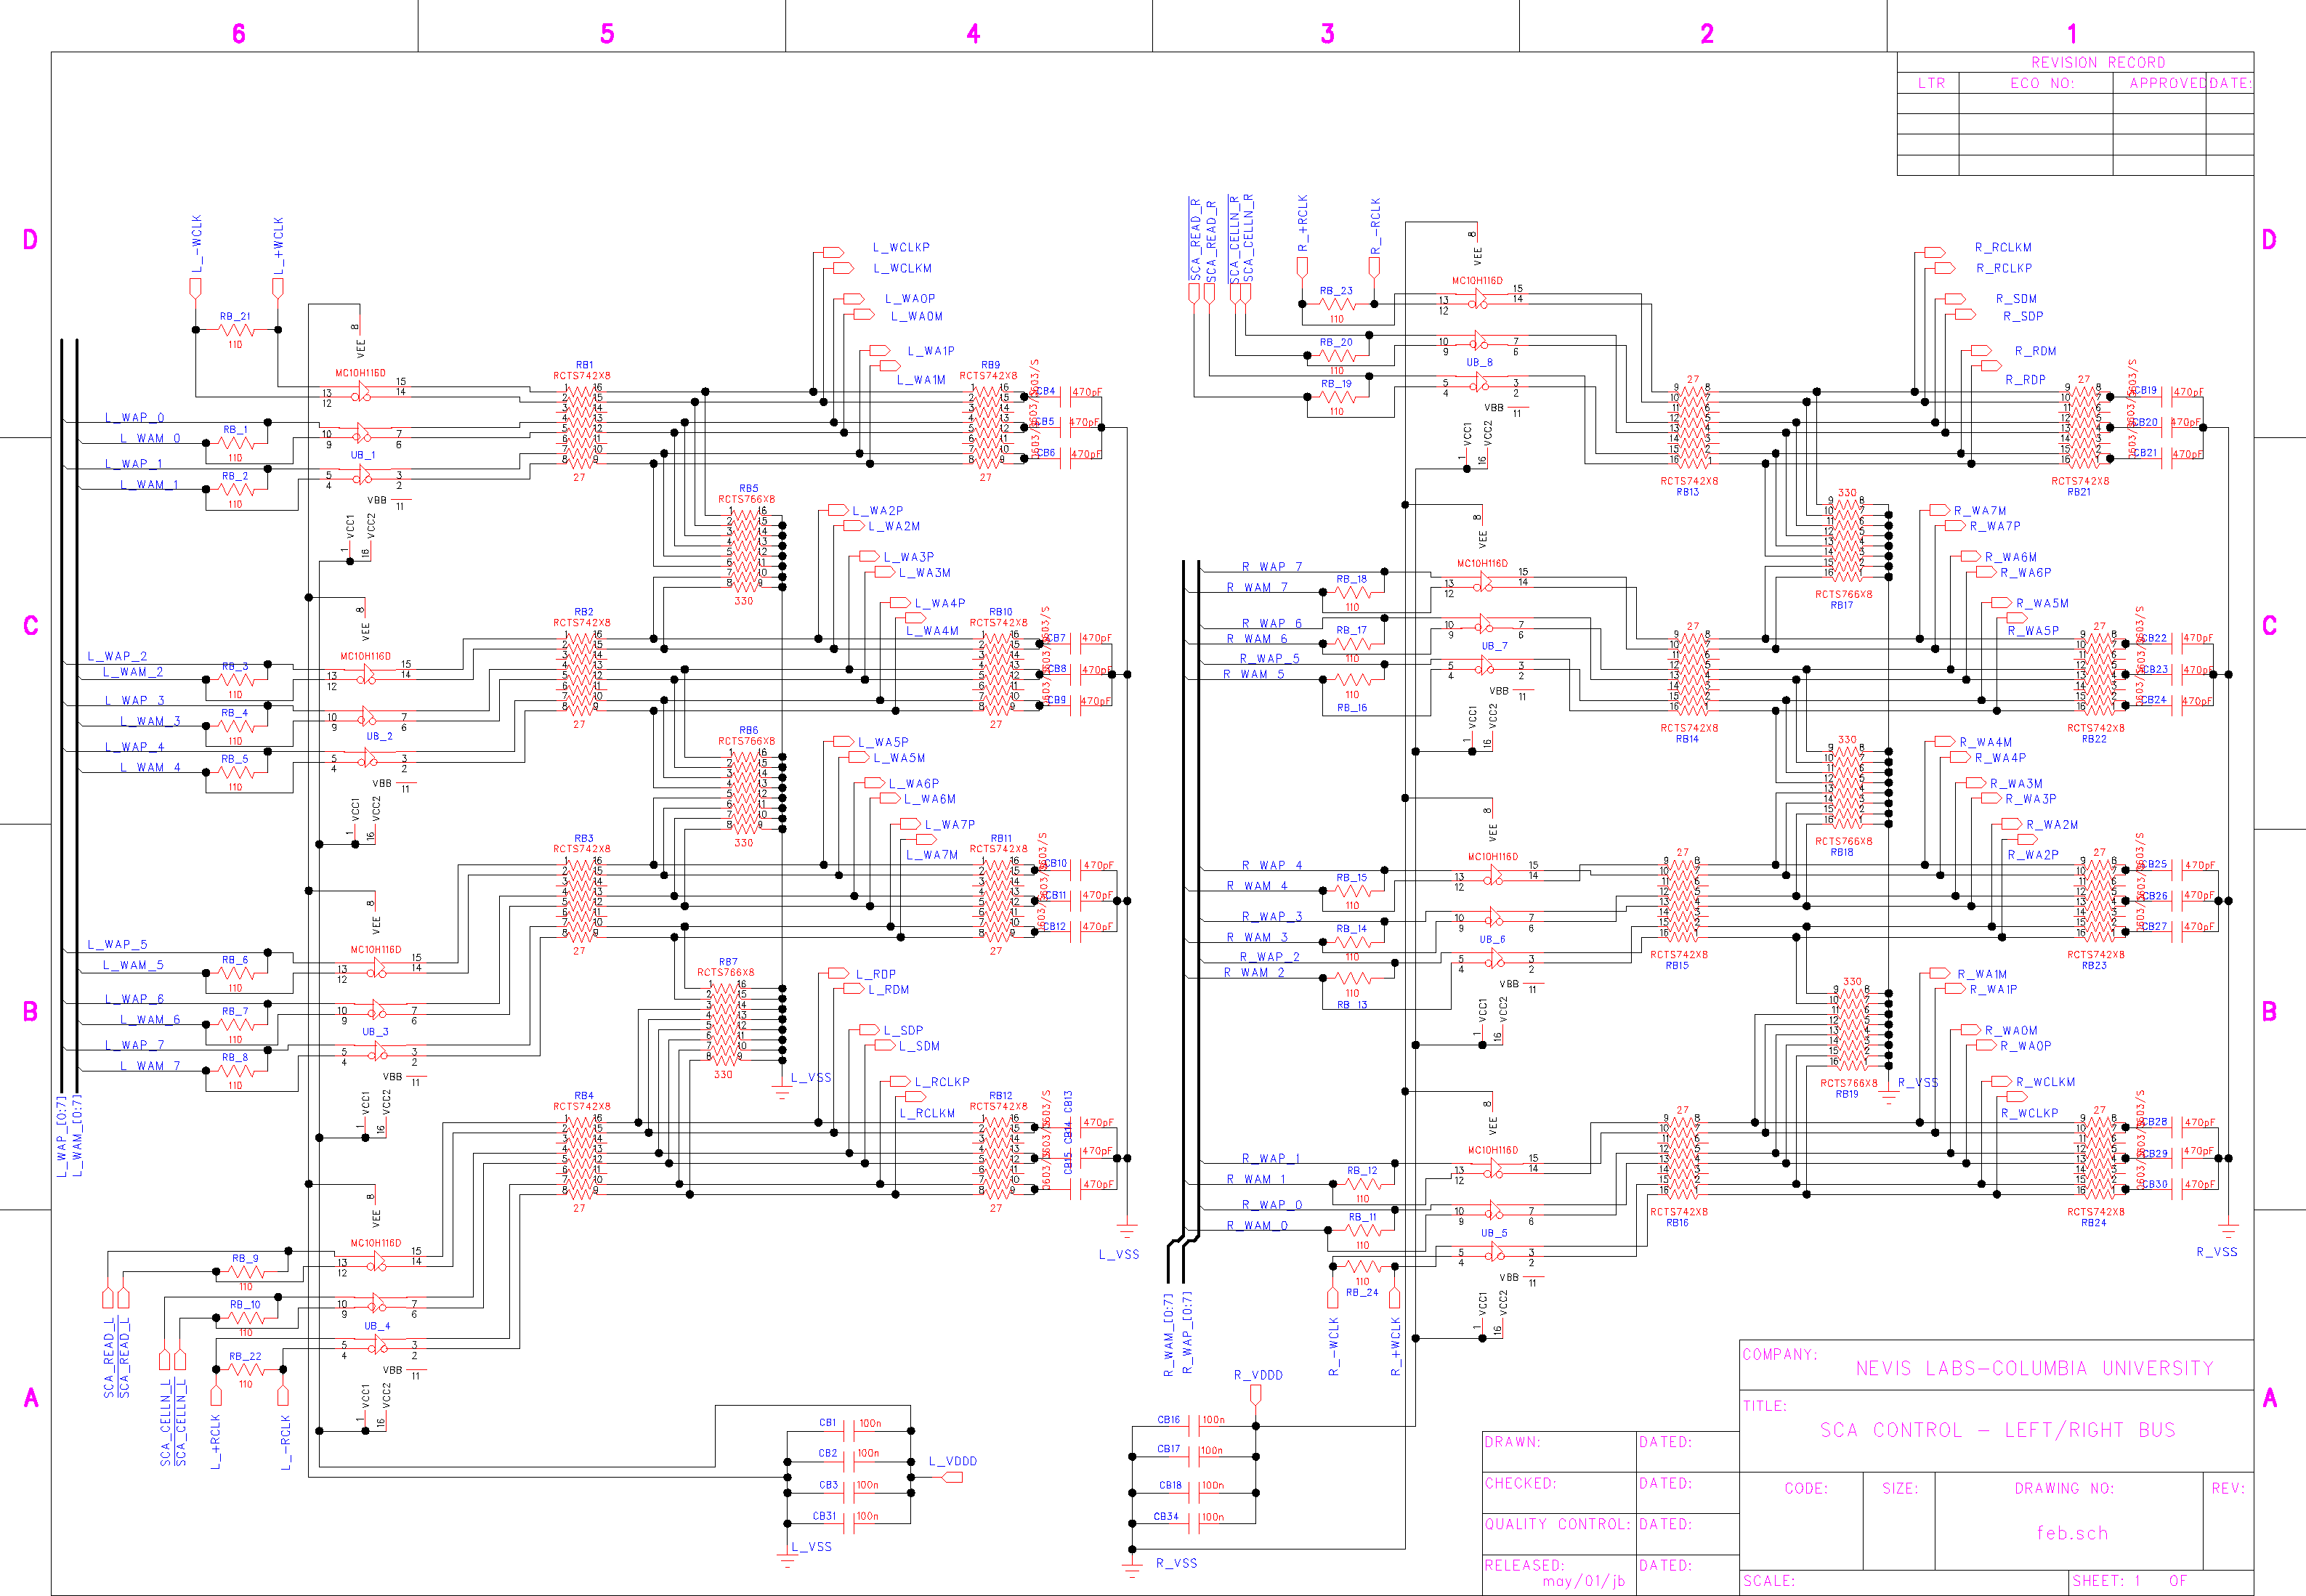Select the RB_23 resistor near R_+RCLK
Image resolution: width=2306 pixels, height=1596 pixels.
1337,304
